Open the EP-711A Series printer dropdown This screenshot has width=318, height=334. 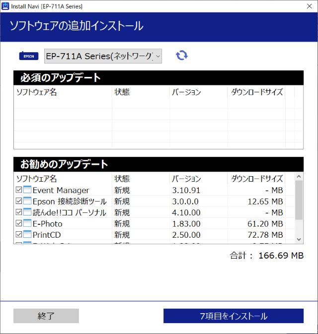coord(103,56)
